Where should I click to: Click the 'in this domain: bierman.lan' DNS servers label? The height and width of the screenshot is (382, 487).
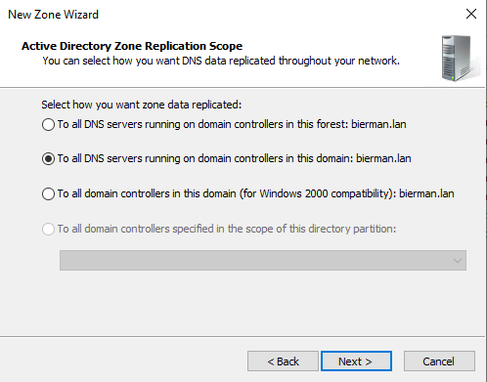[x=234, y=158]
